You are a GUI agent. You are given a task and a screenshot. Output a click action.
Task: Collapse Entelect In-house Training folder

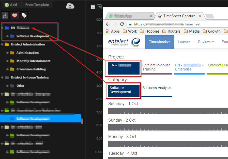2,78
